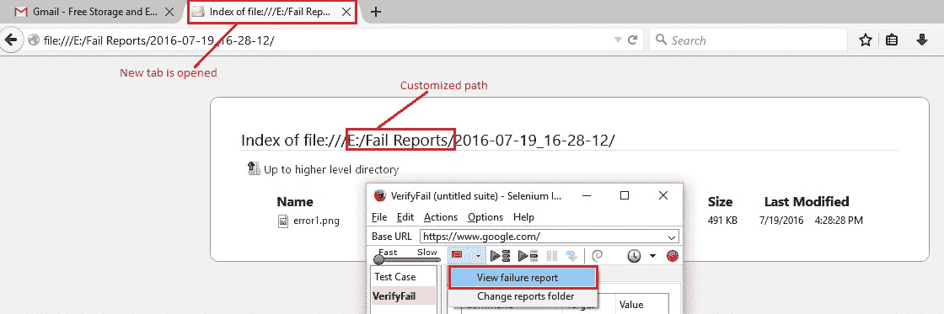Open a new tab with the plus button
This screenshot has width=944, height=314.
[x=376, y=12]
